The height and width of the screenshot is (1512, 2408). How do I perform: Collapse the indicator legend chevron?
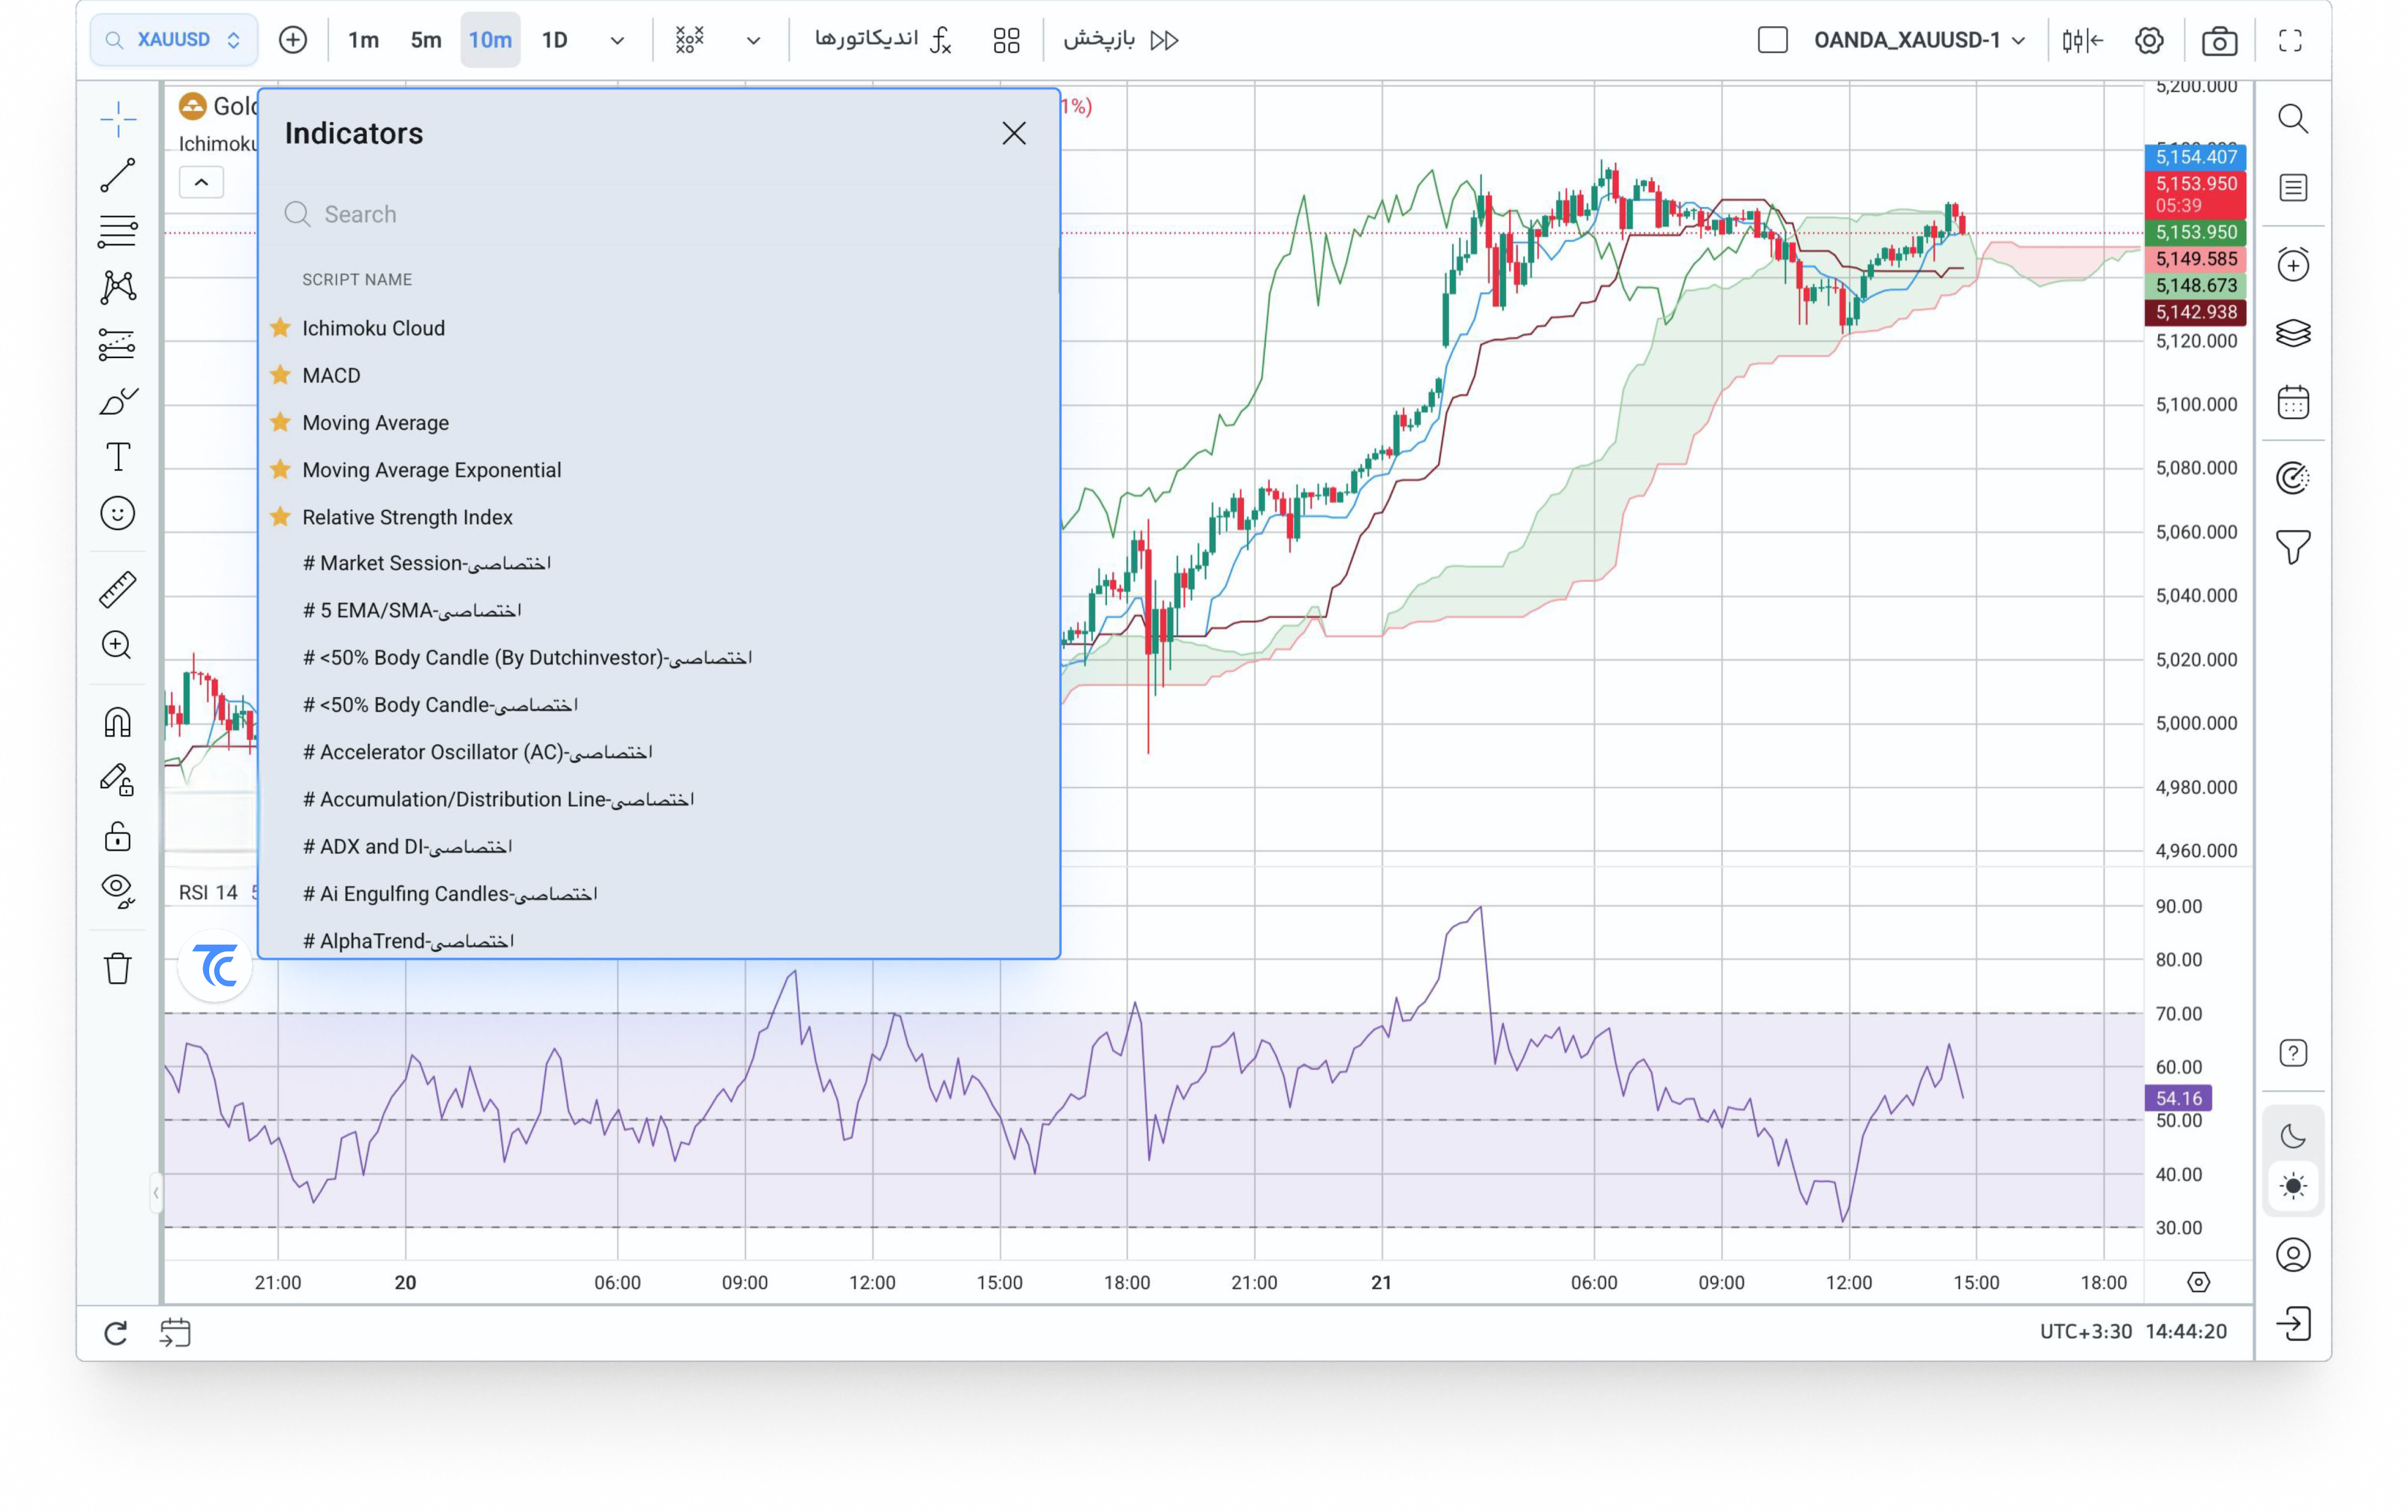coord(201,182)
